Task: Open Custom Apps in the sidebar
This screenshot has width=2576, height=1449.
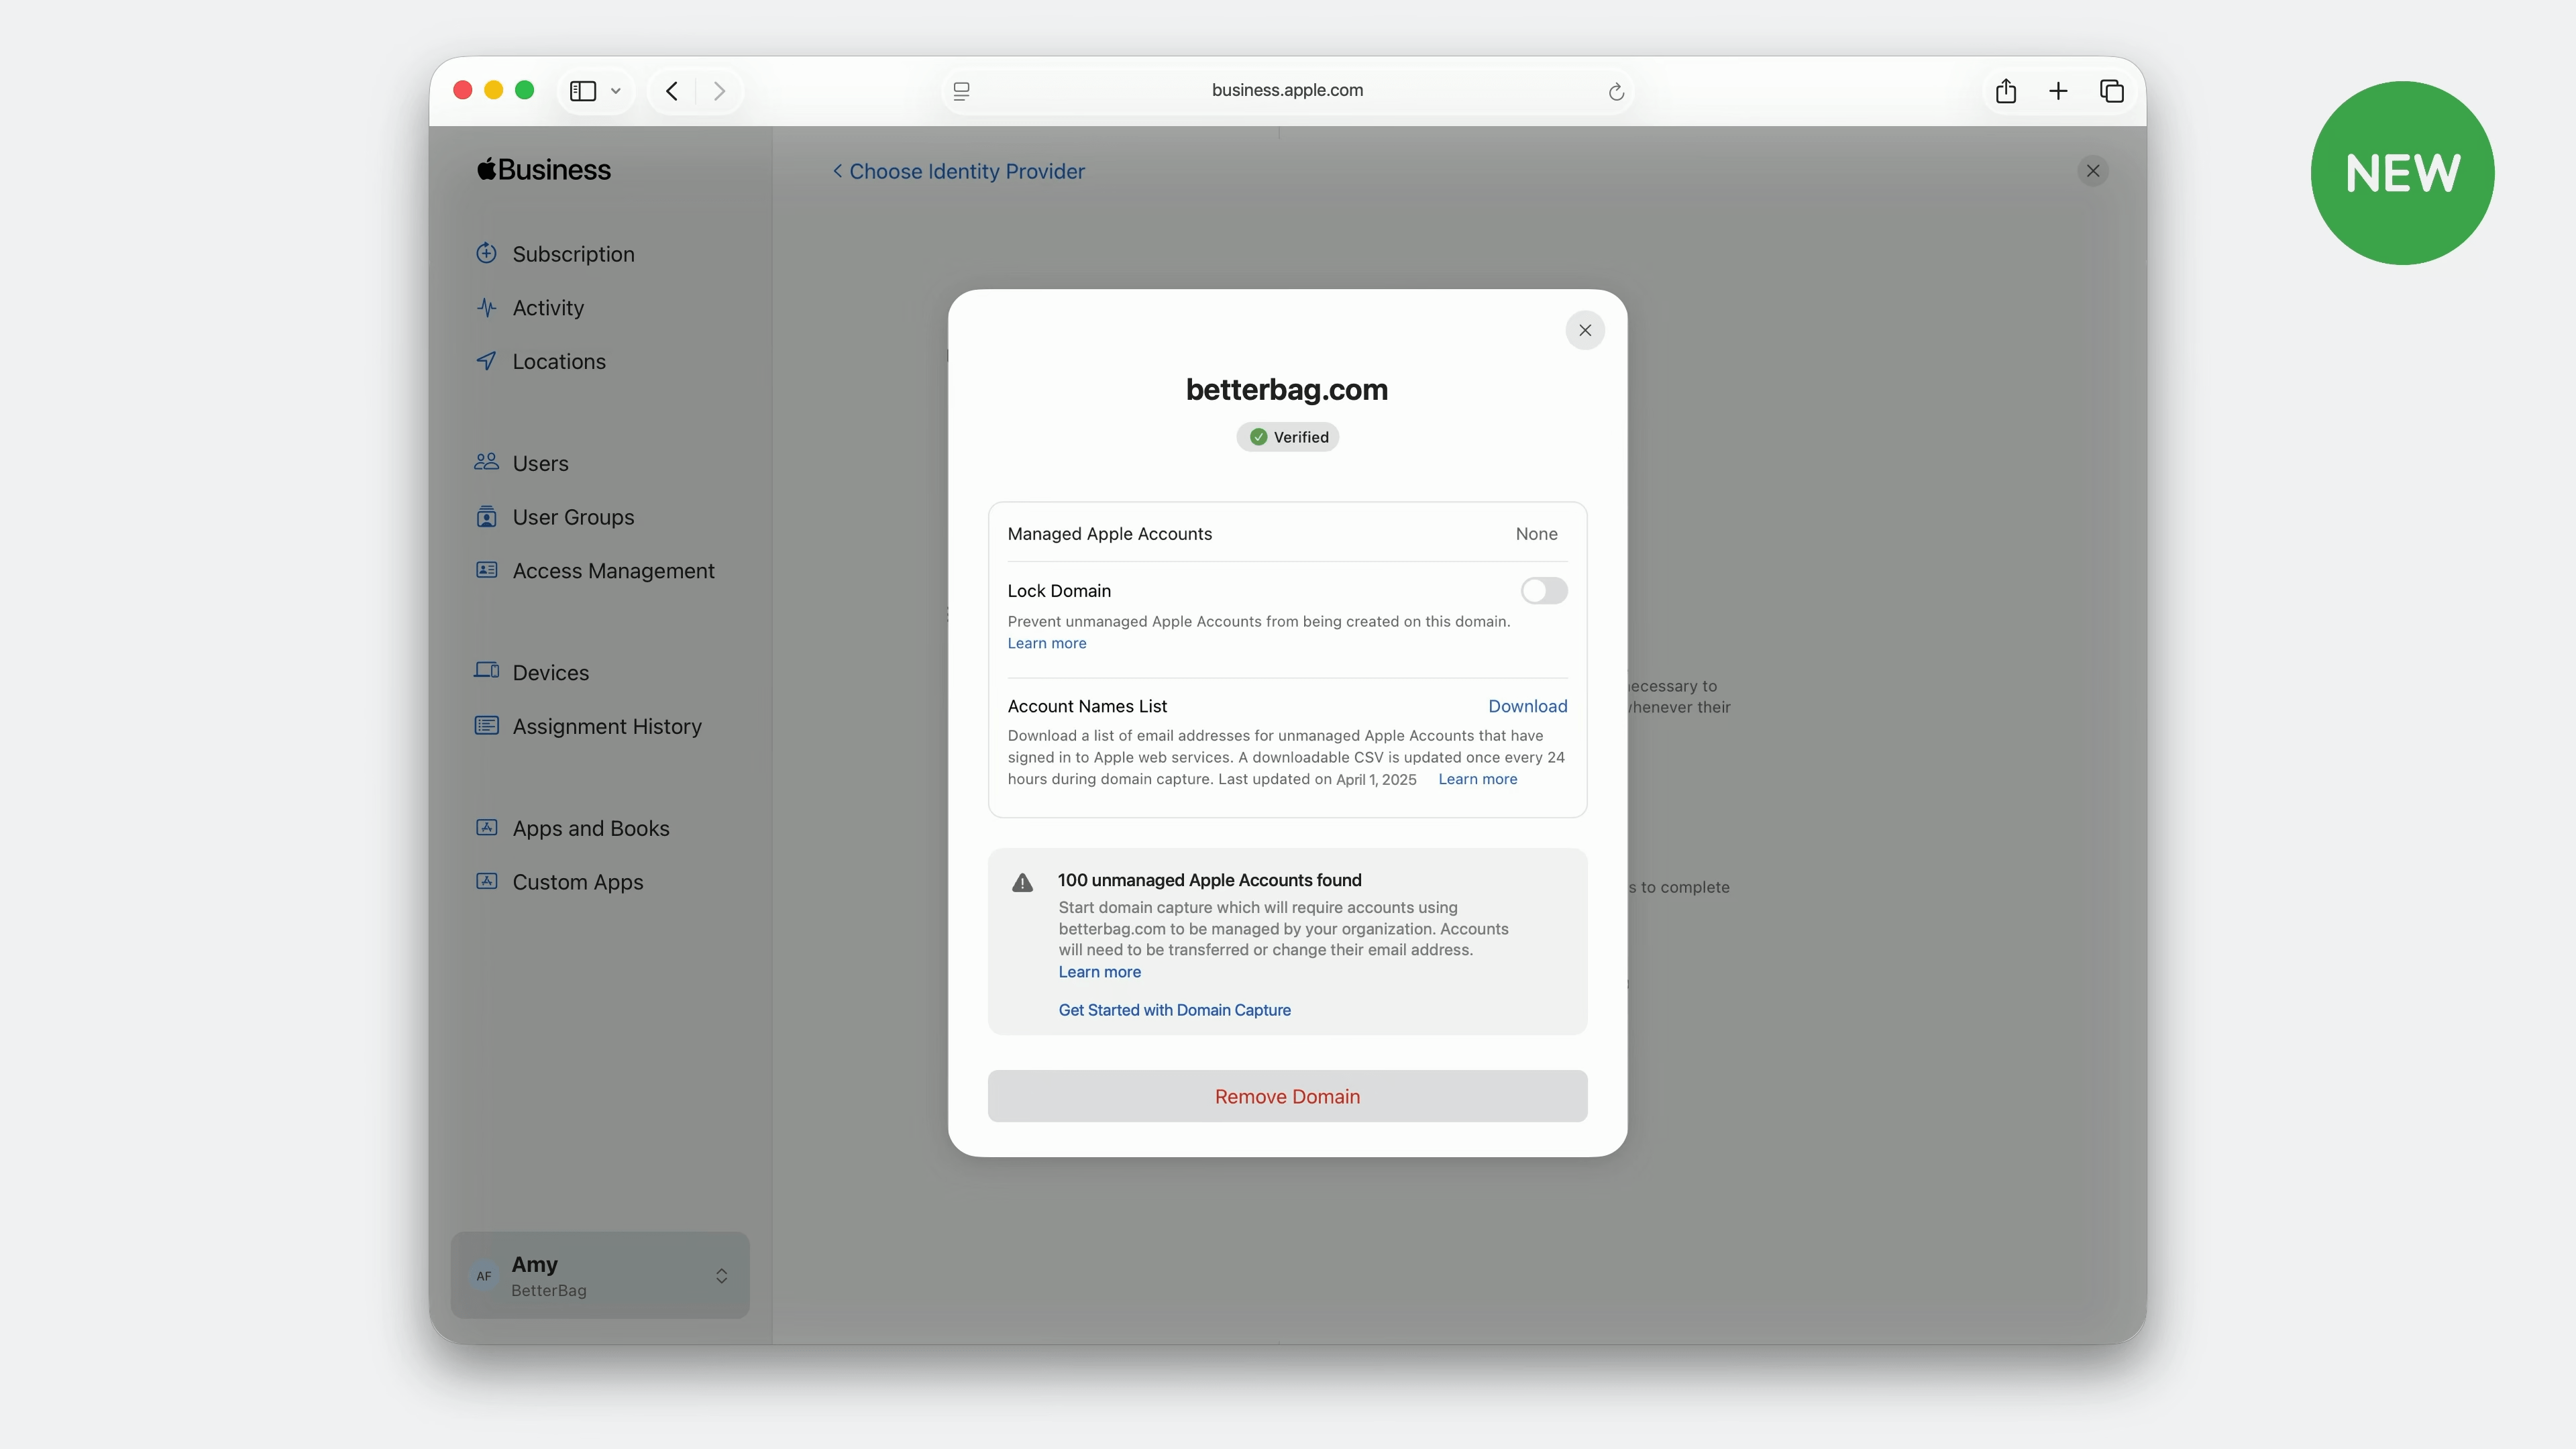Action: click(x=578, y=883)
